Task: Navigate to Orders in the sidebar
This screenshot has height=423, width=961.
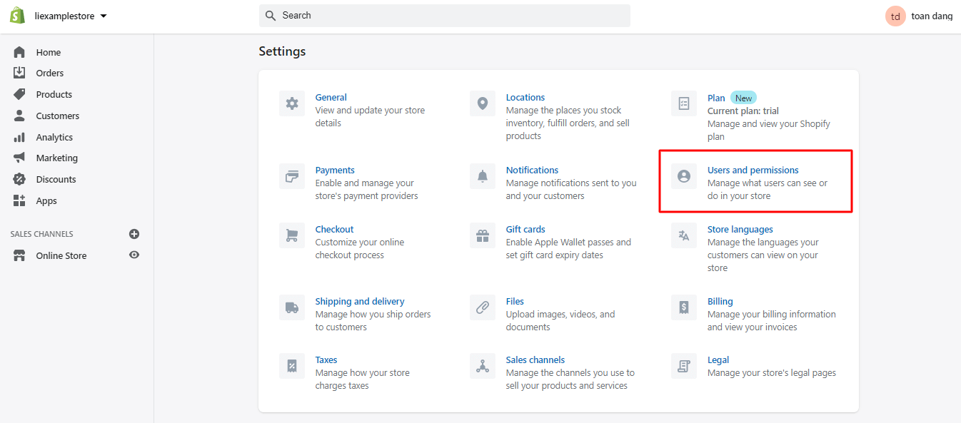Action: coord(49,73)
